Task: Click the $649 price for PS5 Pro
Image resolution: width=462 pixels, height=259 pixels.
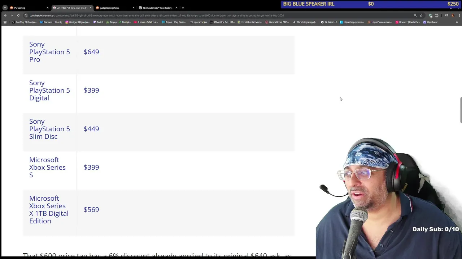Action: click(x=91, y=52)
